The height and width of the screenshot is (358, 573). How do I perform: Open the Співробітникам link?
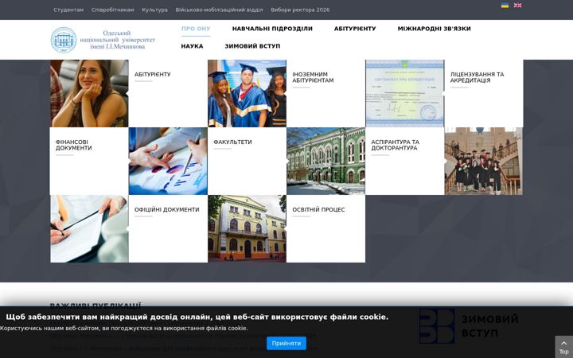(112, 10)
